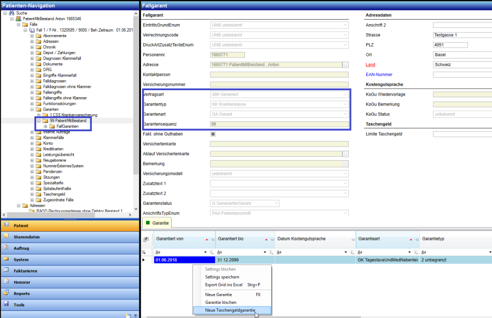The height and width of the screenshot is (318, 492).
Task: Open the Auftrag clipboard section
Action: (x=21, y=249)
